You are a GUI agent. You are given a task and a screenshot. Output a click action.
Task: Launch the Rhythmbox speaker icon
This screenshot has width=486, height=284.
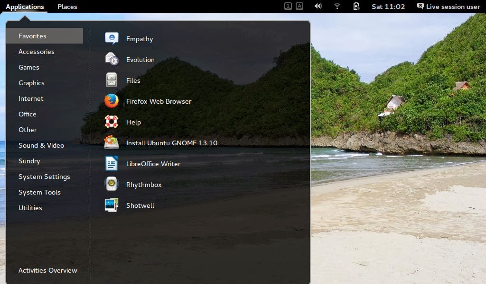click(x=112, y=185)
